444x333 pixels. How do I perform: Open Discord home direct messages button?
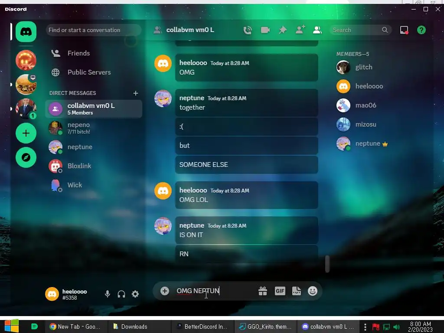pos(26,31)
